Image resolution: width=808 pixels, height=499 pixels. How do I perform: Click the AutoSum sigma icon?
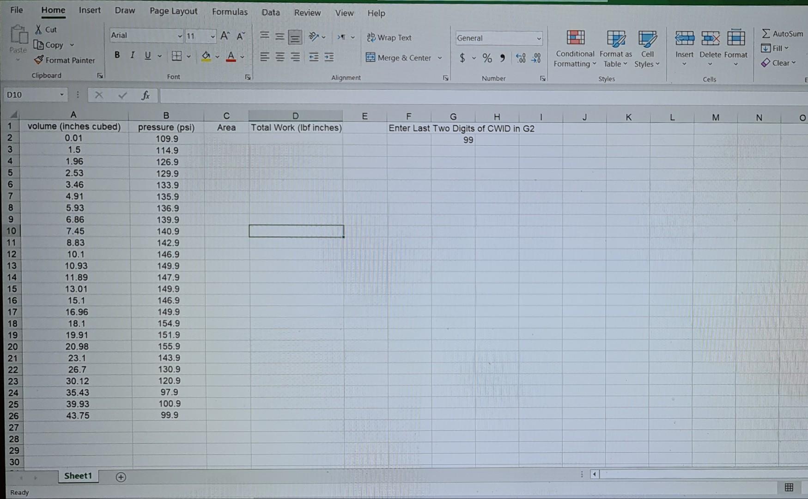click(x=766, y=33)
